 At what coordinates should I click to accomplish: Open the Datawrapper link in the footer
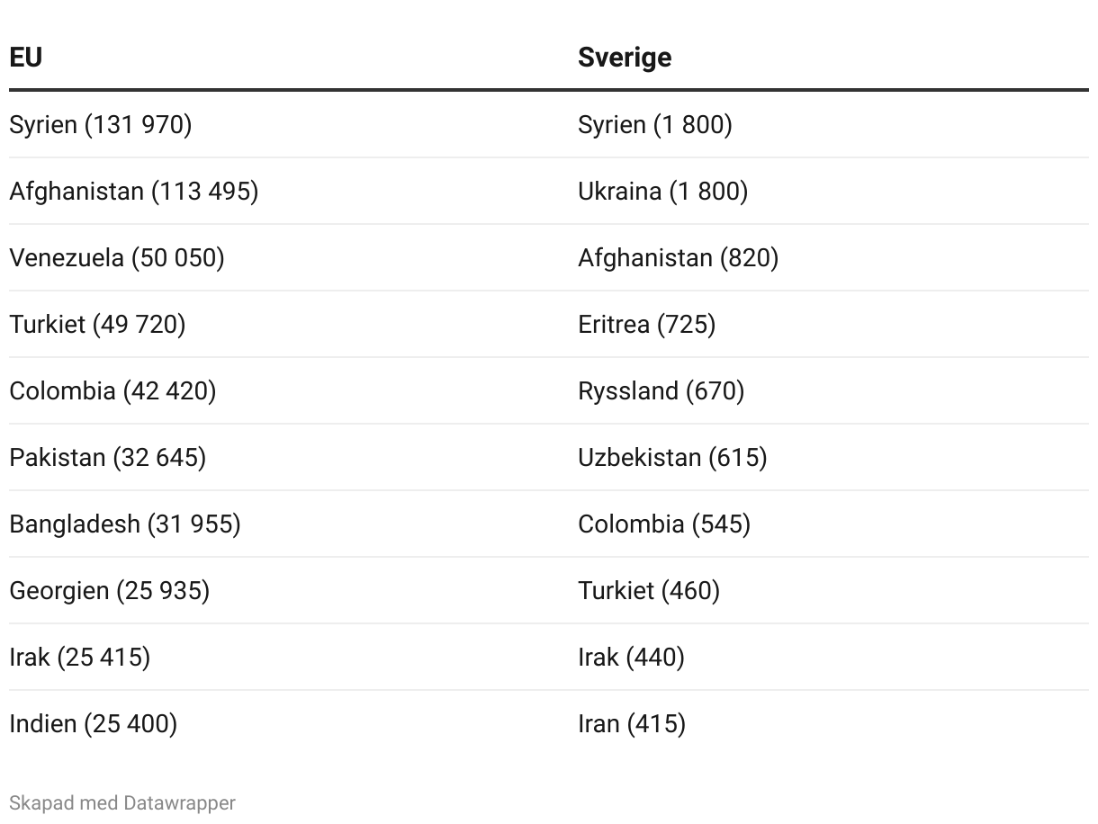(179, 802)
